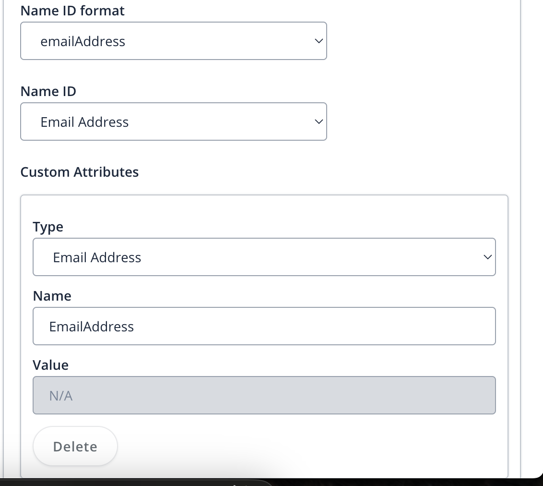This screenshot has width=543, height=486.
Task: Click the selected "emailAddress" format value
Action: point(83,41)
